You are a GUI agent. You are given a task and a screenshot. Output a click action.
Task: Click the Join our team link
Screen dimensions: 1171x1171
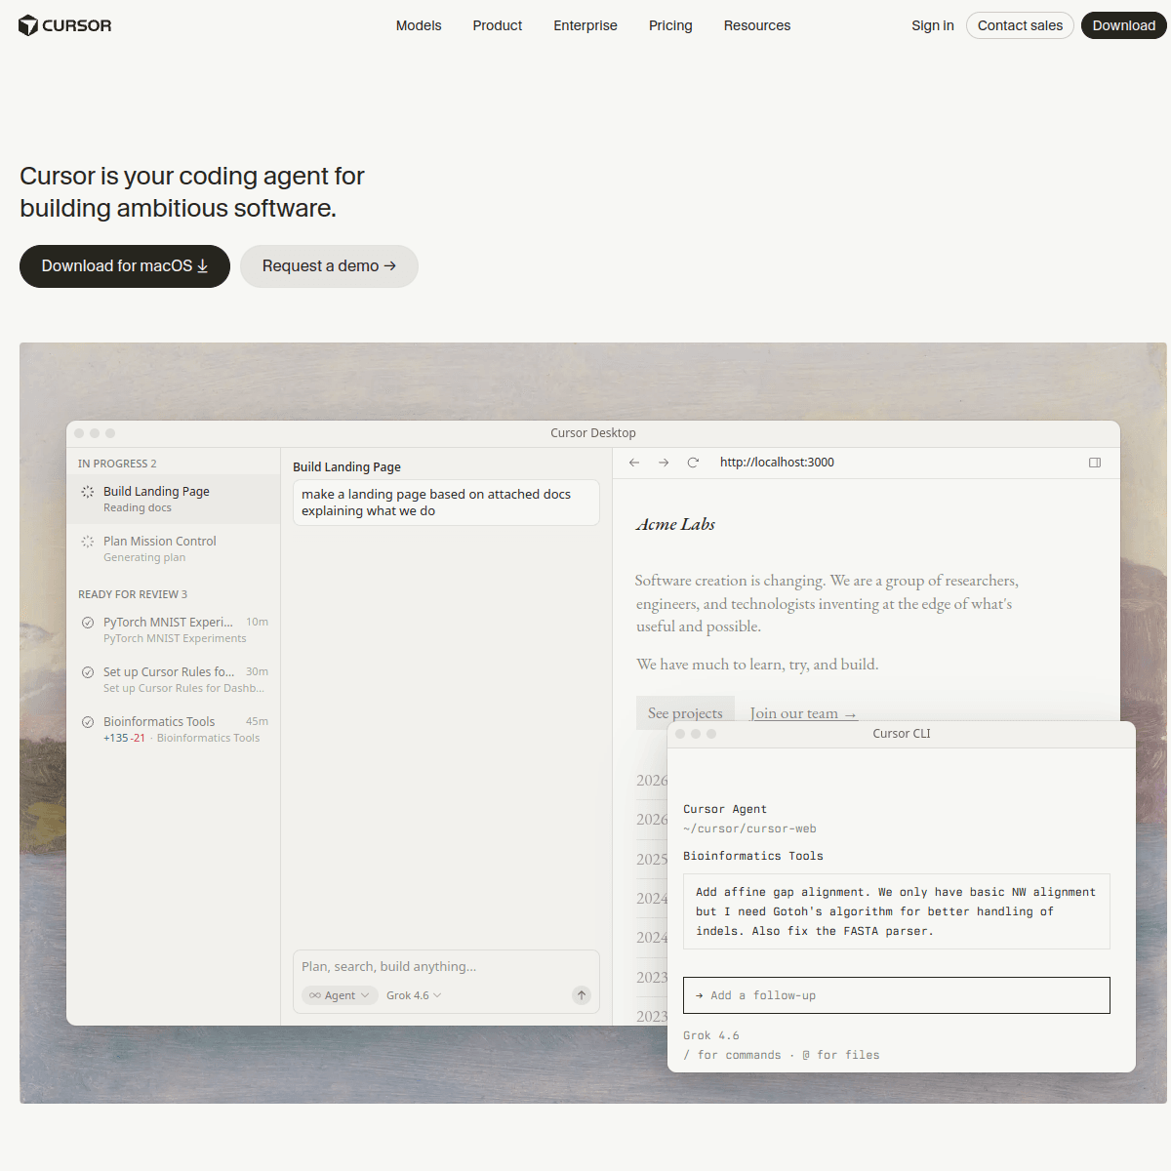[803, 713]
